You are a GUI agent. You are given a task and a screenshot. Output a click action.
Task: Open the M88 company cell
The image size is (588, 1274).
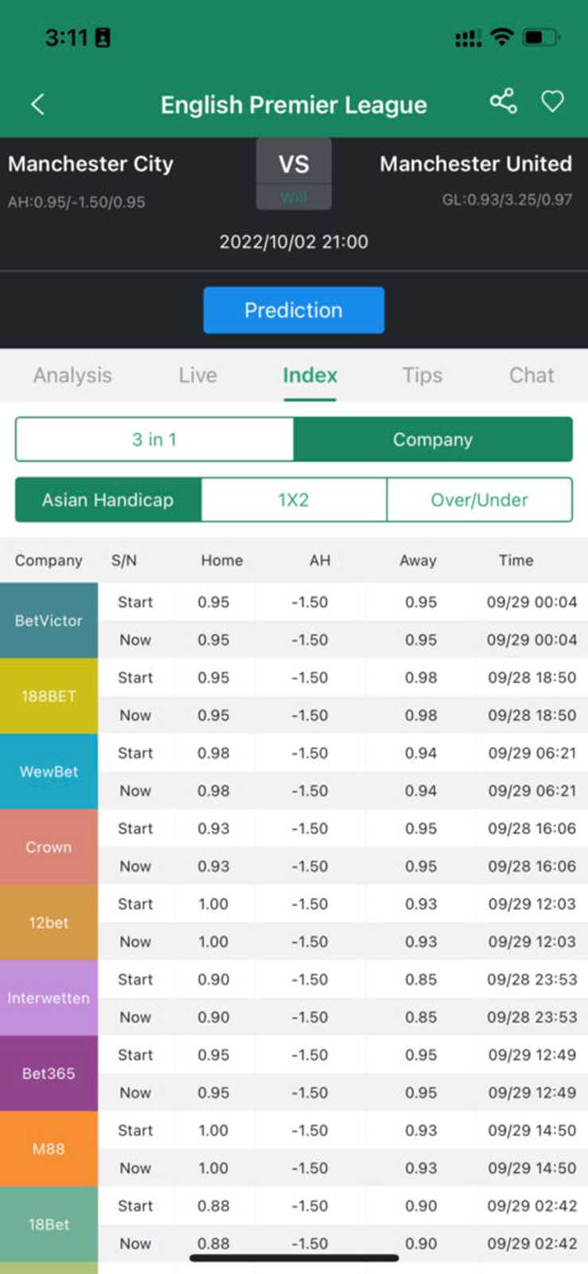click(49, 1149)
